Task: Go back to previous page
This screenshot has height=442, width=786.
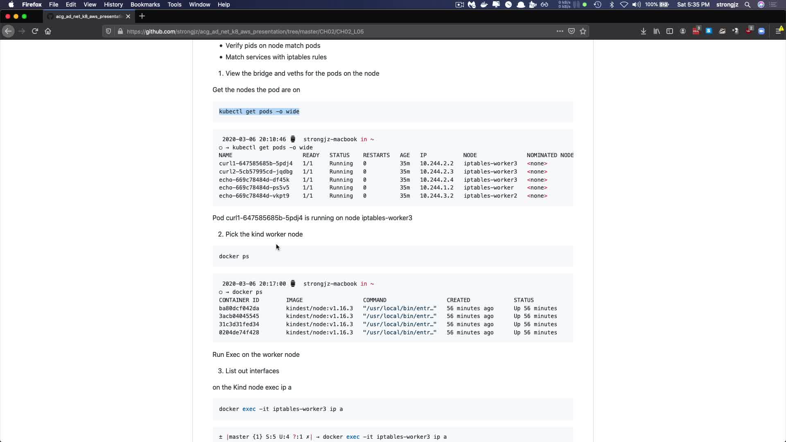Action: [8, 31]
